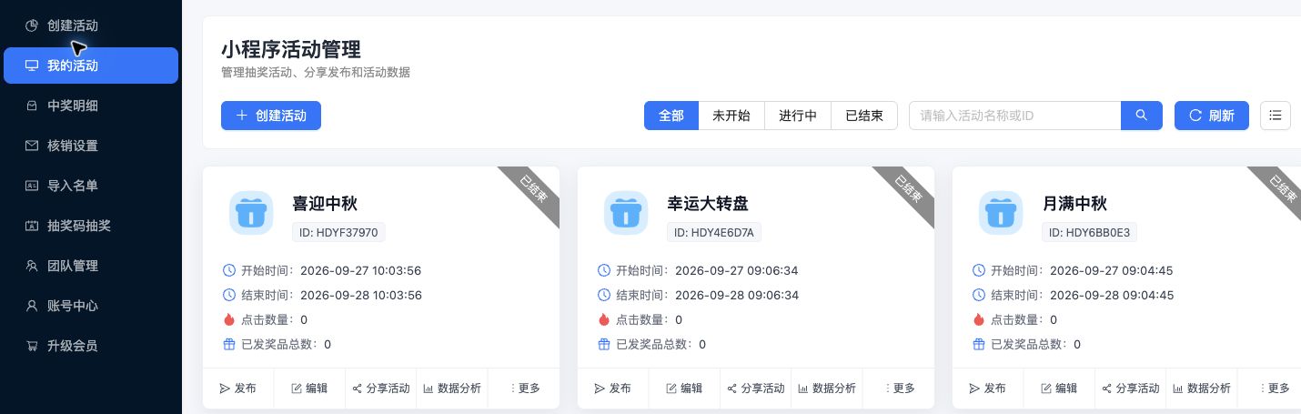Viewport: 1301px width, 414px height.
Task: Click 发布 on the 喜迎中秋 card
Action: tap(238, 388)
